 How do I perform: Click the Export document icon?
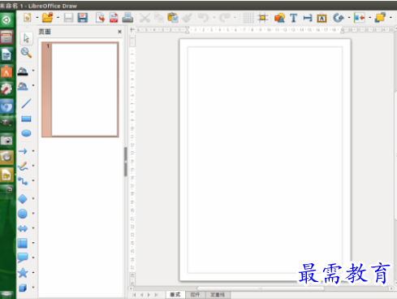click(100, 18)
